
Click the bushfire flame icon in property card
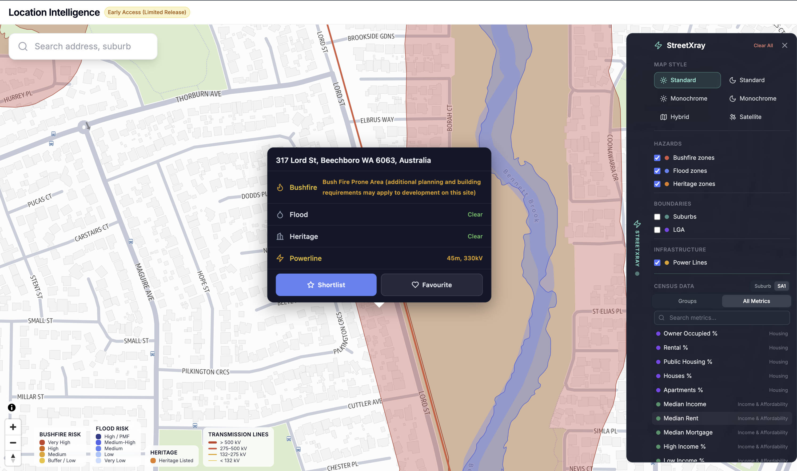[280, 187]
